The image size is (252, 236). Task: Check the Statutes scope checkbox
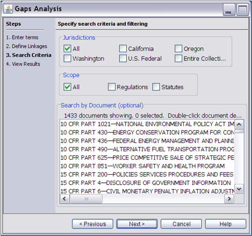156,87
